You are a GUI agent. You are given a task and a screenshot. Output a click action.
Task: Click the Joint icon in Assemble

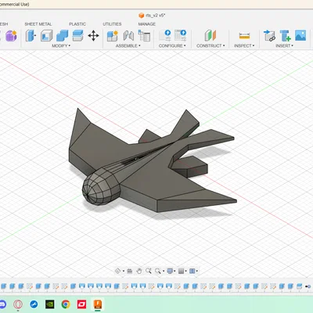tap(128, 36)
